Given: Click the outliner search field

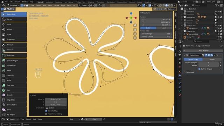Looking at the screenshot, I should click(199, 6).
